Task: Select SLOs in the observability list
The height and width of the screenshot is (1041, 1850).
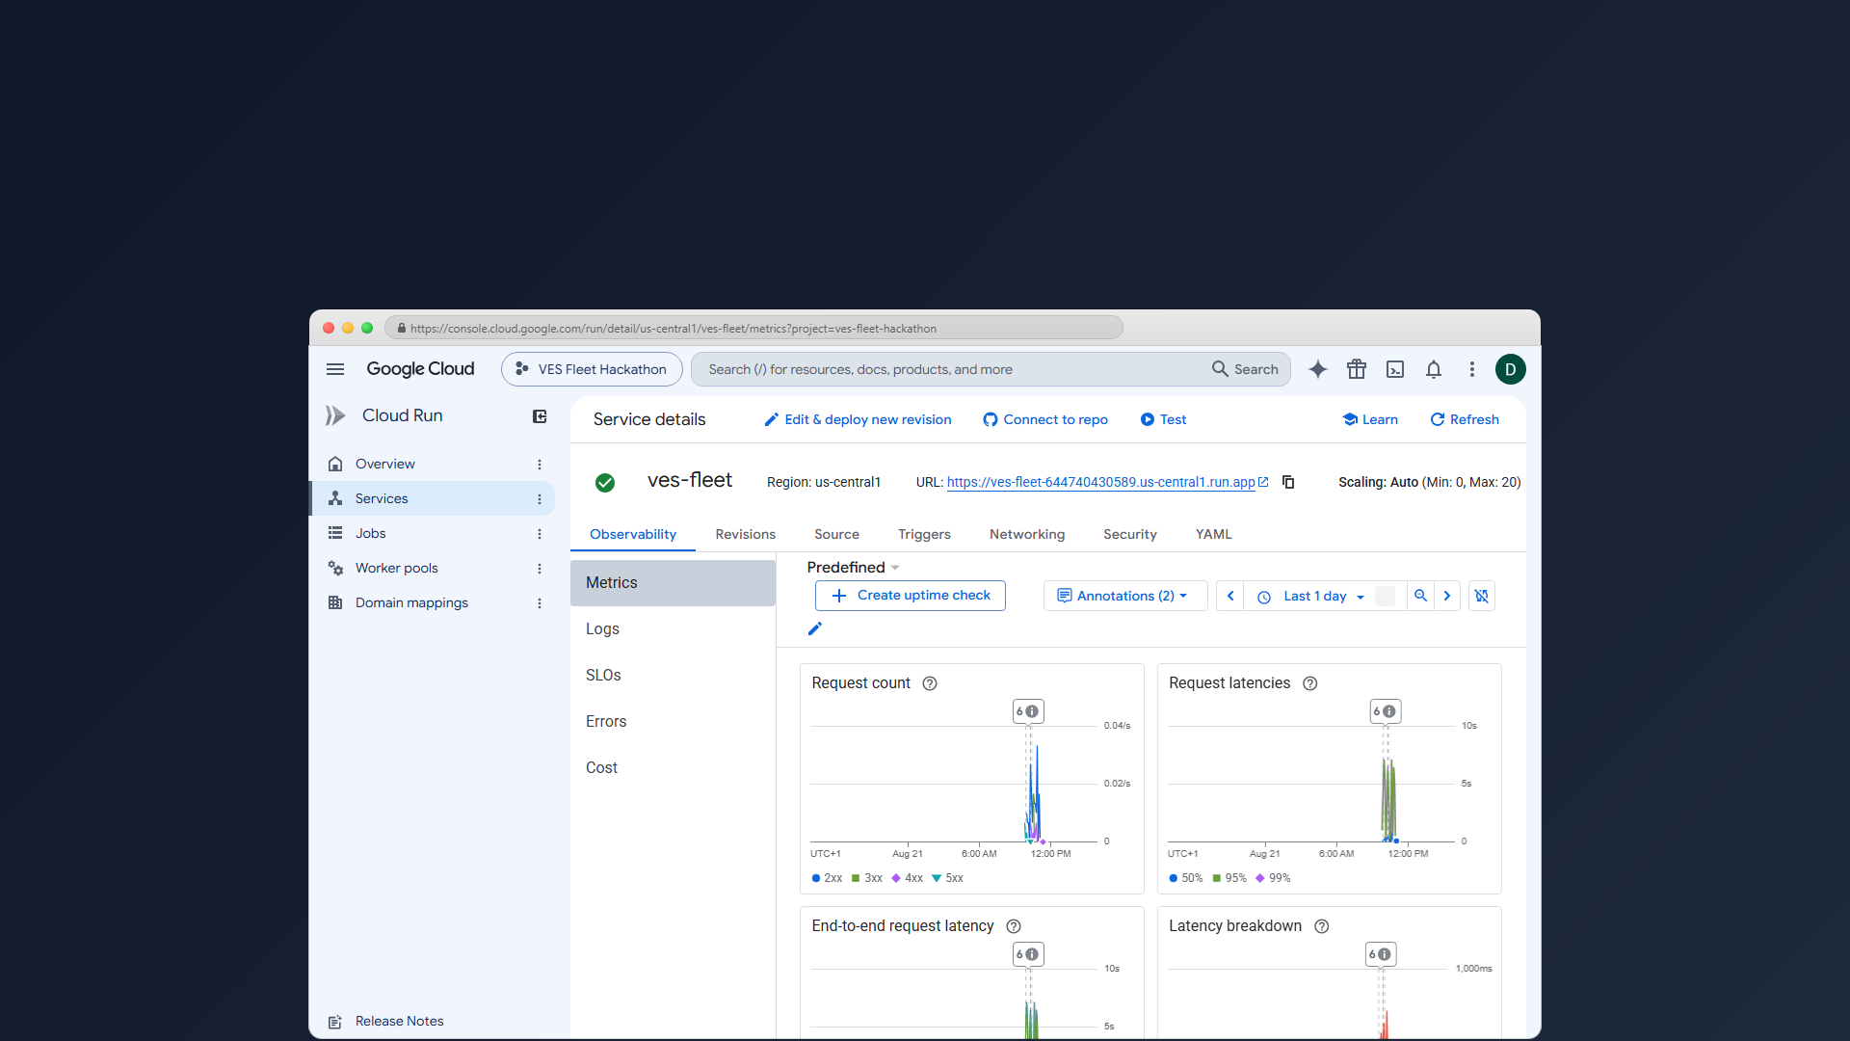Action: pyautogui.click(x=673, y=676)
